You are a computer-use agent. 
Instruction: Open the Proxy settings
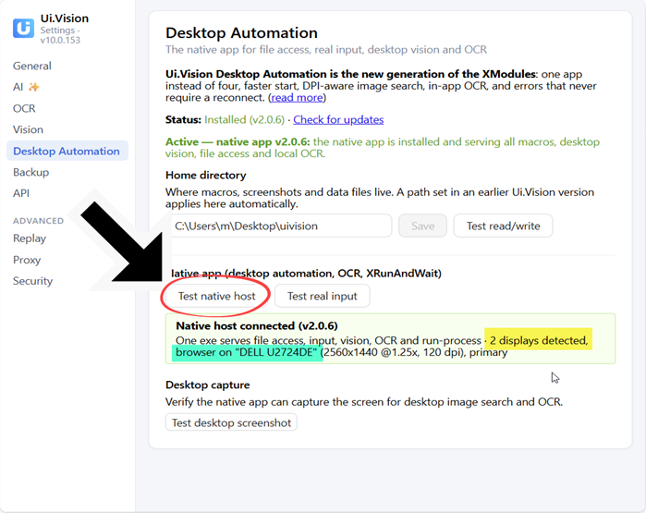(27, 260)
